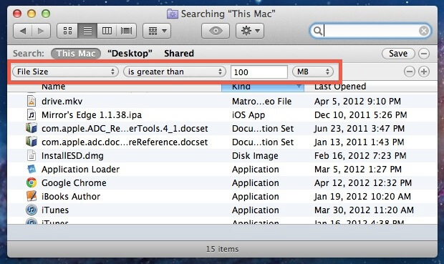
Task: Open the File Size attribute dropdown
Action: (x=65, y=72)
